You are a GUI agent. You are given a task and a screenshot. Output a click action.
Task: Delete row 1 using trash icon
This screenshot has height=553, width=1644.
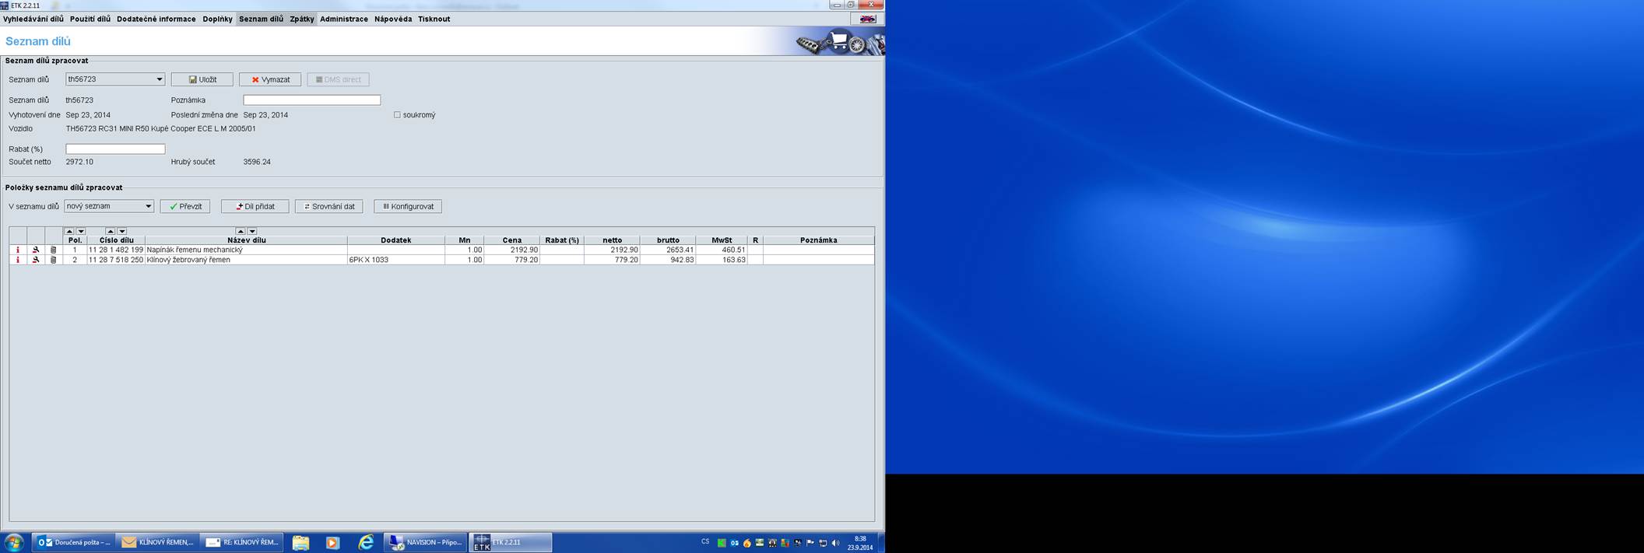tap(54, 250)
